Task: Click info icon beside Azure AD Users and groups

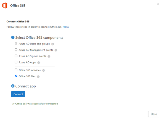Action: click(x=52, y=44)
